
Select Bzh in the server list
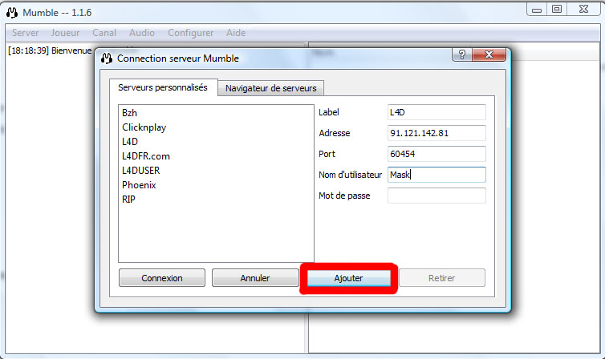coord(216,113)
